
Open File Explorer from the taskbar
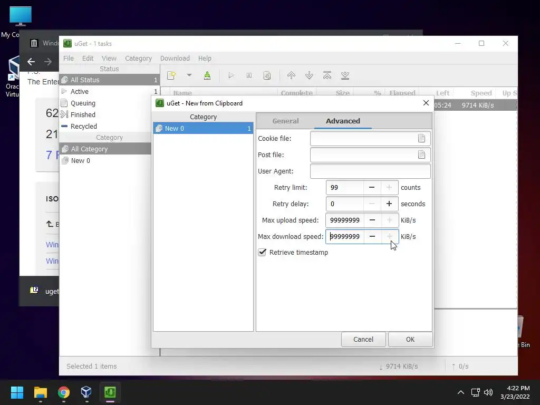pyautogui.click(x=40, y=392)
